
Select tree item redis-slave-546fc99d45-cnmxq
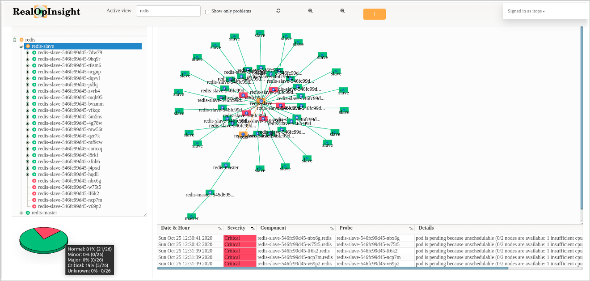70,149
